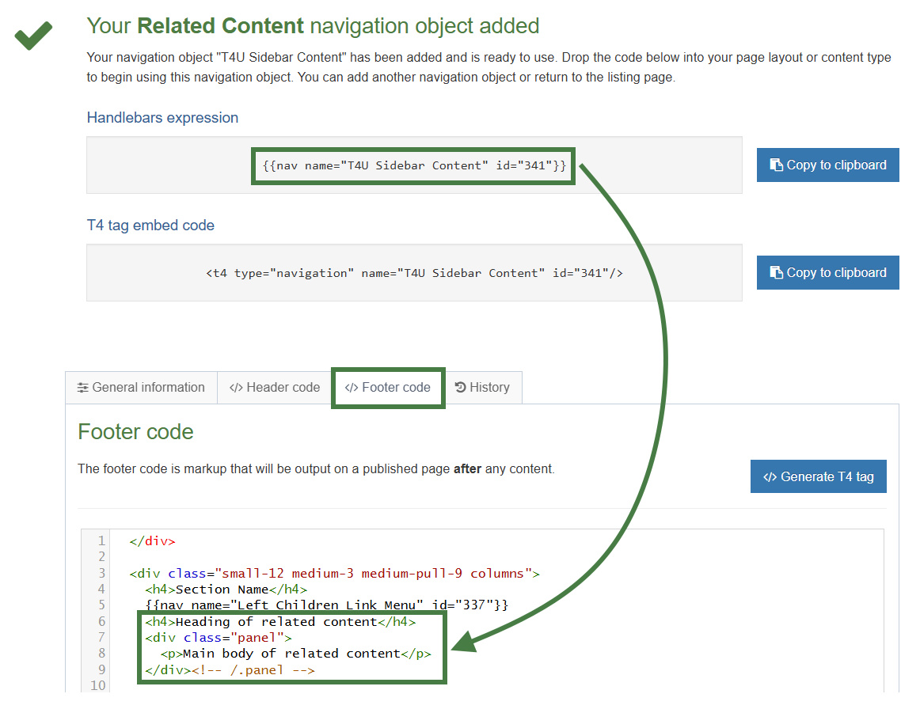Click the Footer code section heading

[135, 432]
